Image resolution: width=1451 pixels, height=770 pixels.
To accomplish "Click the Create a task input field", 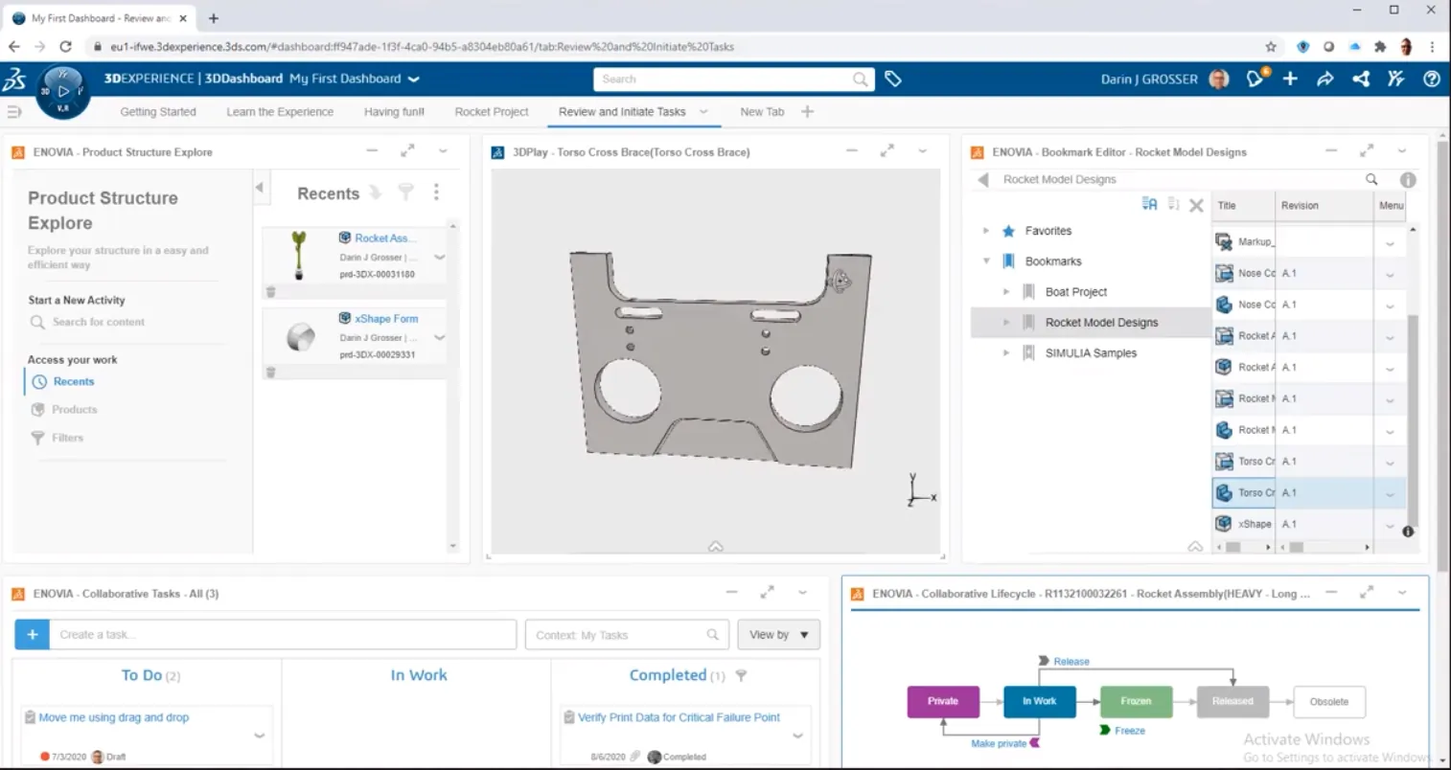I will point(283,634).
